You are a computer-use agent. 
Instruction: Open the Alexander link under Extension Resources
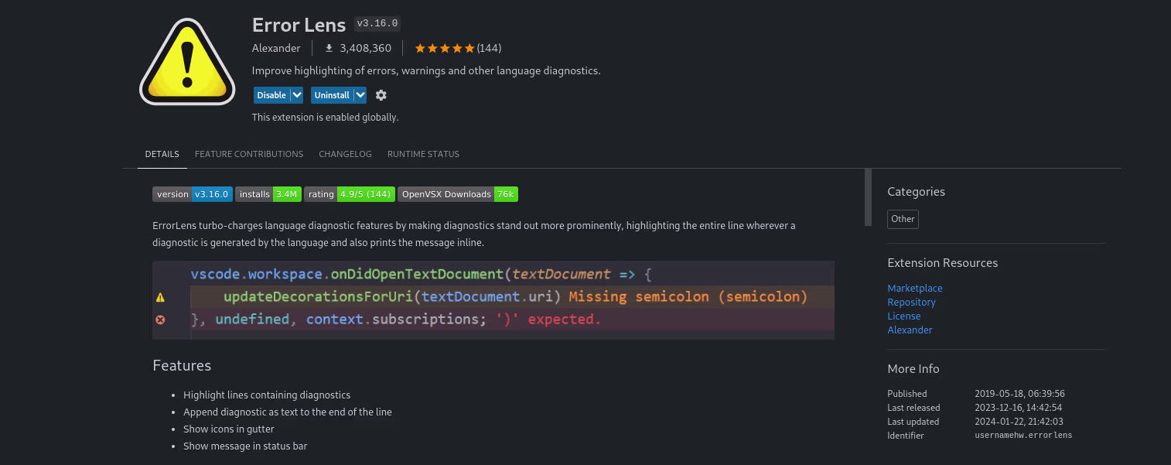pyautogui.click(x=910, y=330)
